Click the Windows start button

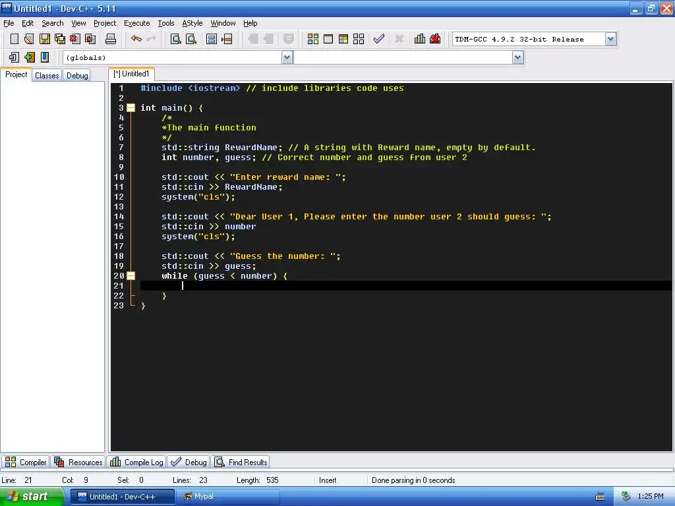(x=32, y=497)
